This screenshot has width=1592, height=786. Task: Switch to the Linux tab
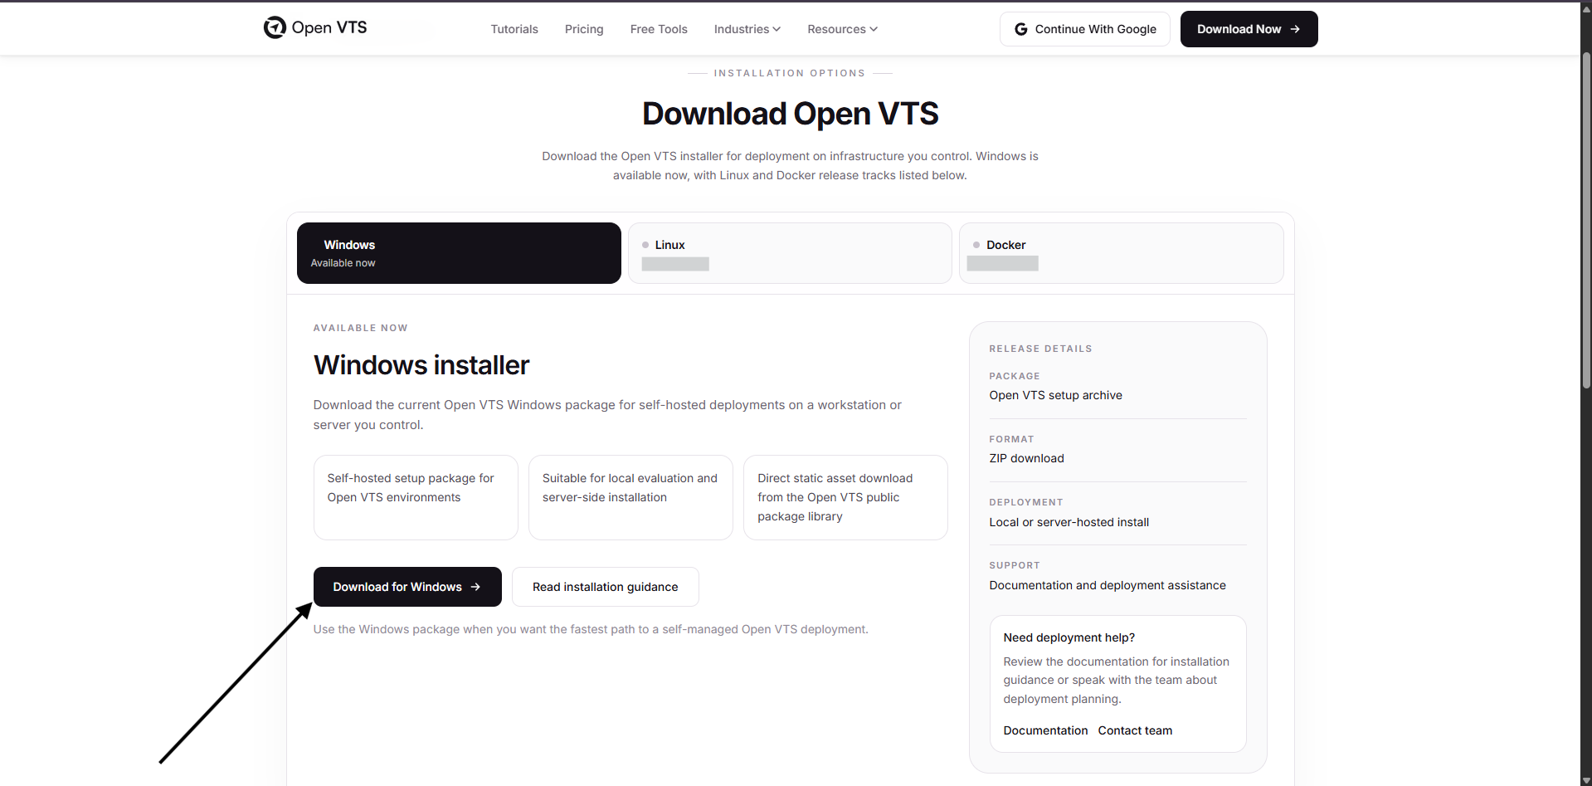(x=790, y=253)
